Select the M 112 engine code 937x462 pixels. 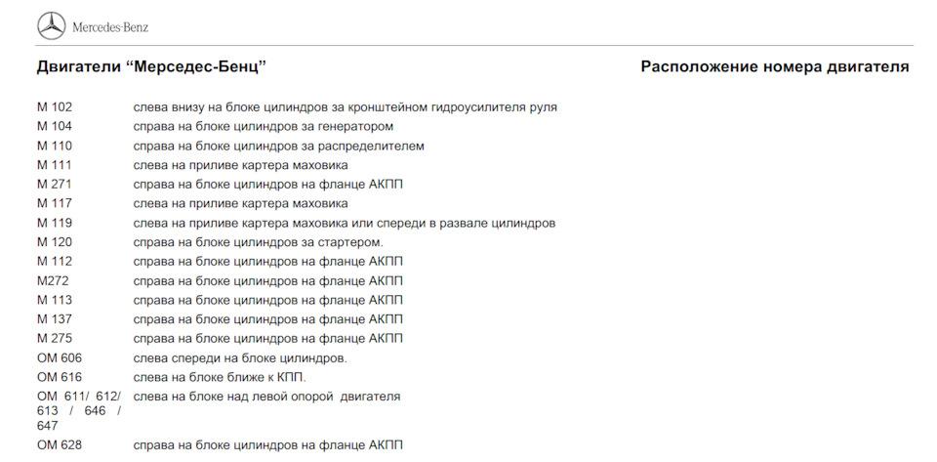55,262
